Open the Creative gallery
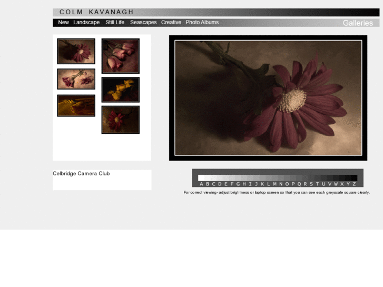The width and height of the screenshot is (383, 287). tap(171, 23)
